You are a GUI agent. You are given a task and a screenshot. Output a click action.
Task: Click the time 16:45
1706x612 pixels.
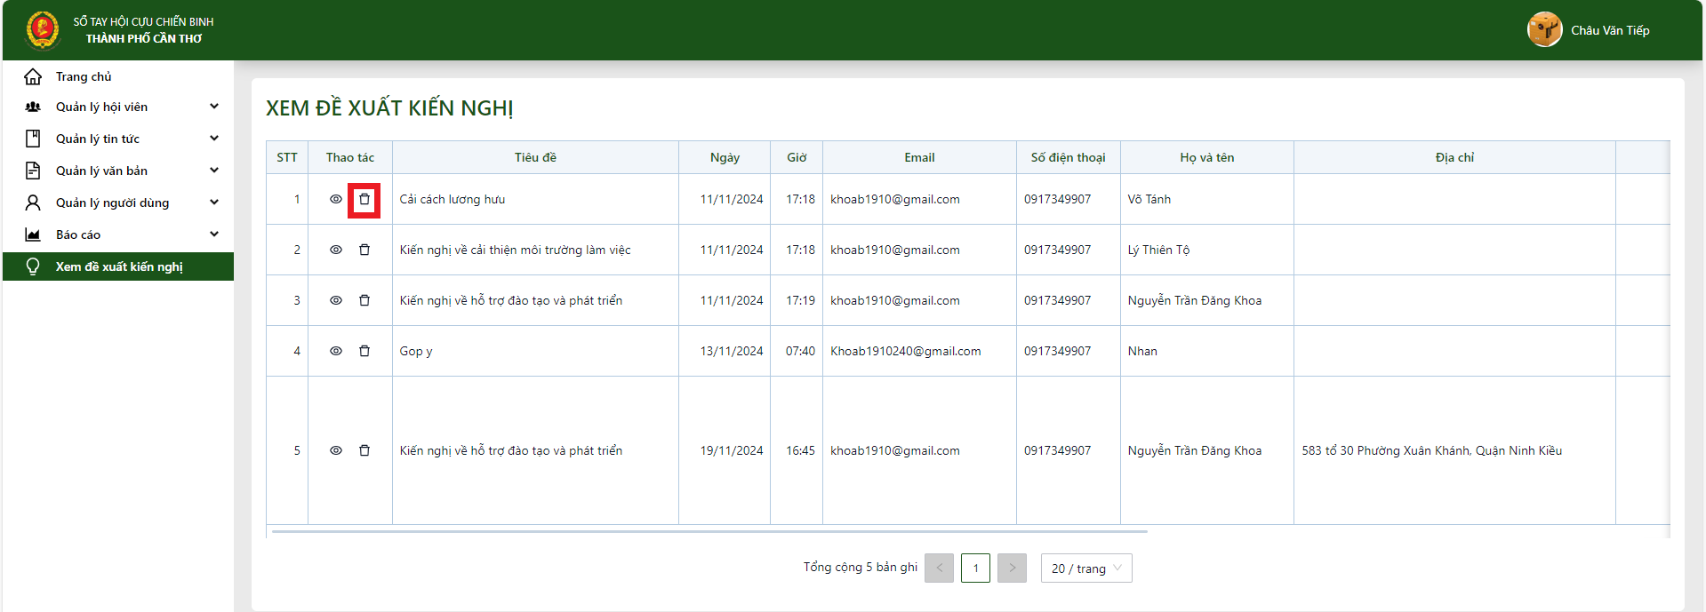click(x=800, y=450)
